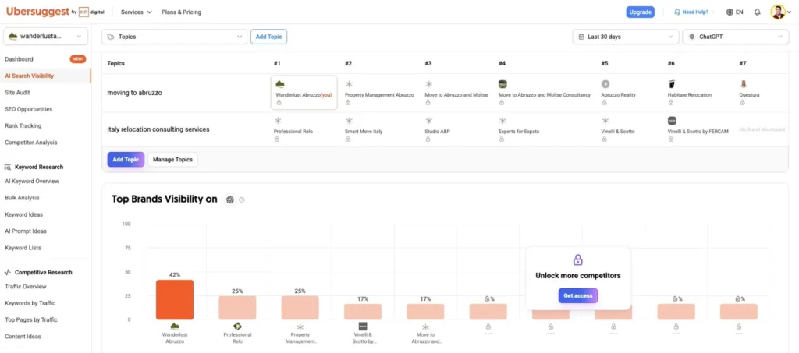Click Get access button
The image size is (799, 353).
(578, 295)
